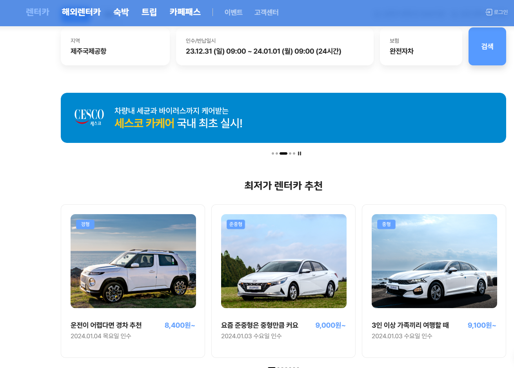
Task: Open the 카페패스 menu item
Action: point(185,12)
